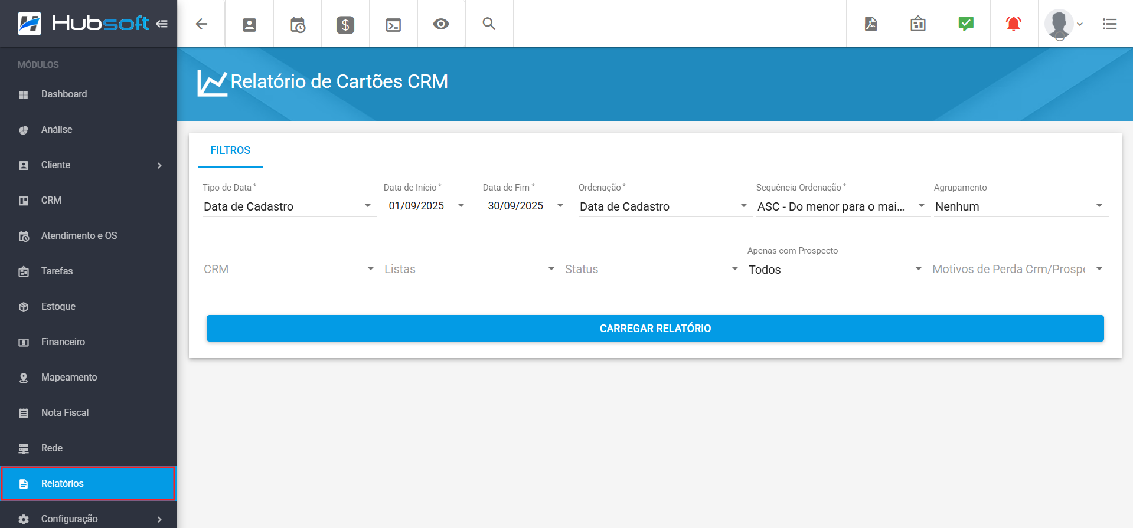Open the dollar sign financial icon
Image resolution: width=1133 pixels, height=528 pixels.
345,25
